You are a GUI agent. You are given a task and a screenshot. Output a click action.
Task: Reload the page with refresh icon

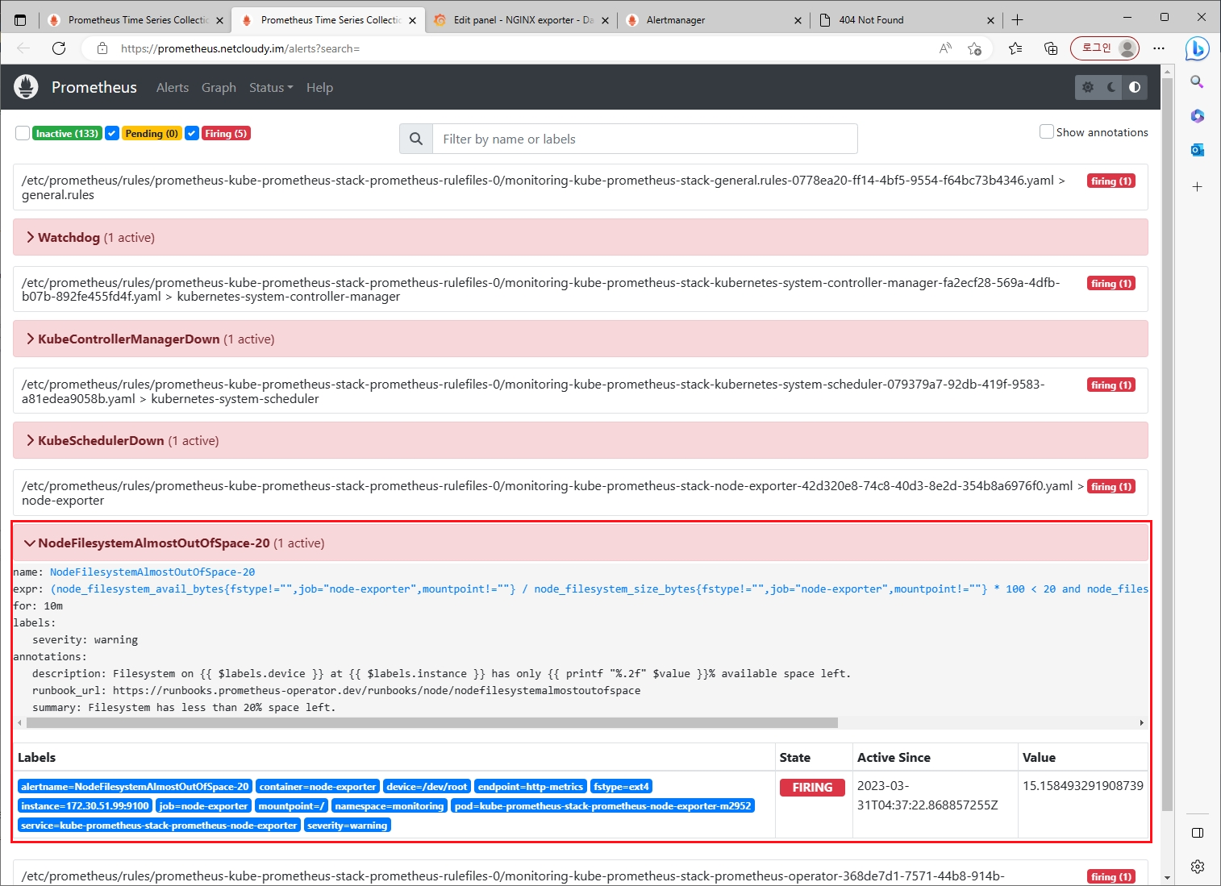(59, 48)
